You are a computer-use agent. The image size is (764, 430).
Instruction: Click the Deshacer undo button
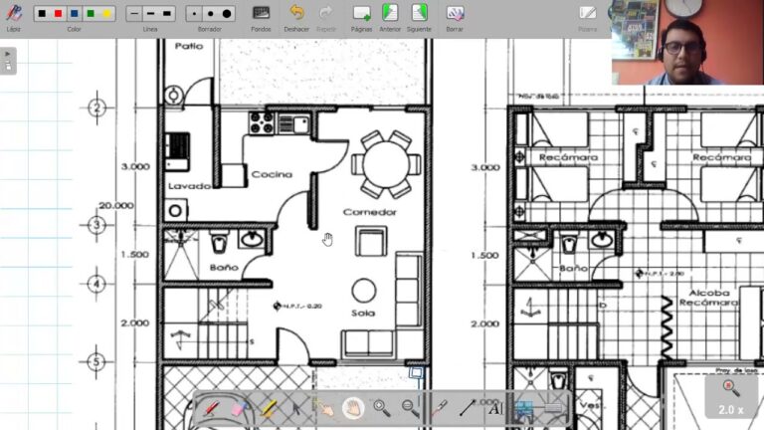click(296, 14)
